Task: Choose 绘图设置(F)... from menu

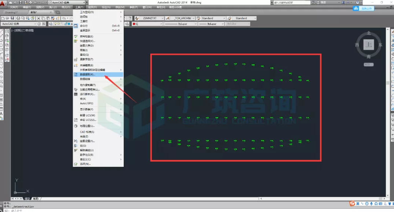Action: point(98,141)
